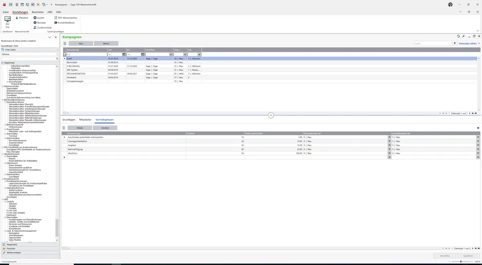
Task: Open Benutzer settings in the ribbon
Action: tap(40, 22)
